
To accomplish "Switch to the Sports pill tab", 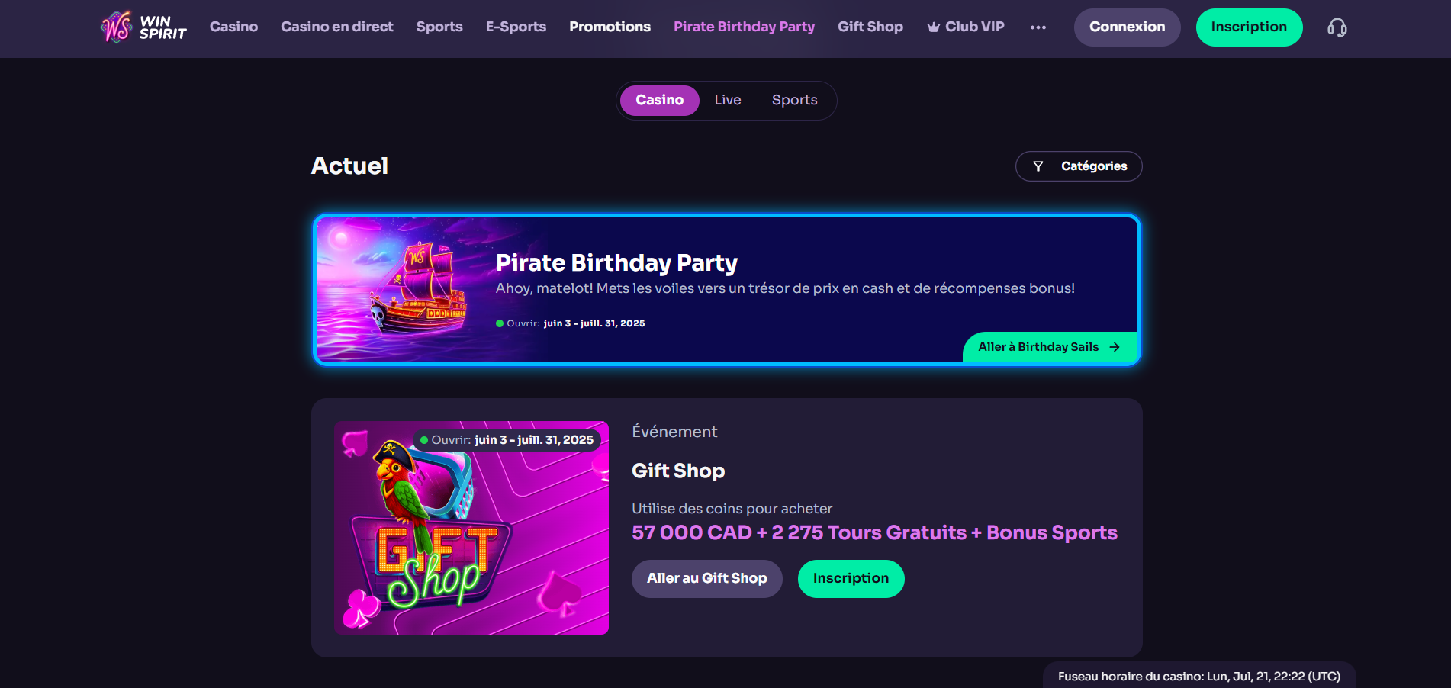I will pos(794,100).
